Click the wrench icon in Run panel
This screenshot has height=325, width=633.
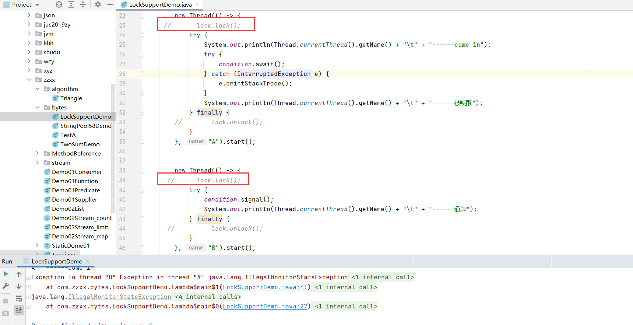(x=6, y=286)
